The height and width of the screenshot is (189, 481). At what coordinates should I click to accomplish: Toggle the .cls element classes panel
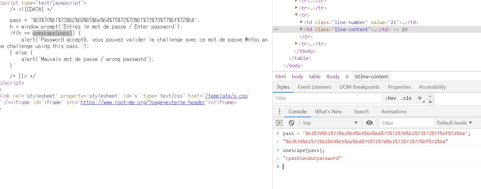(406, 98)
